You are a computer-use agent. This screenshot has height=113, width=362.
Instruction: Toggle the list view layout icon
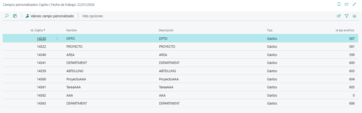click(x=354, y=16)
